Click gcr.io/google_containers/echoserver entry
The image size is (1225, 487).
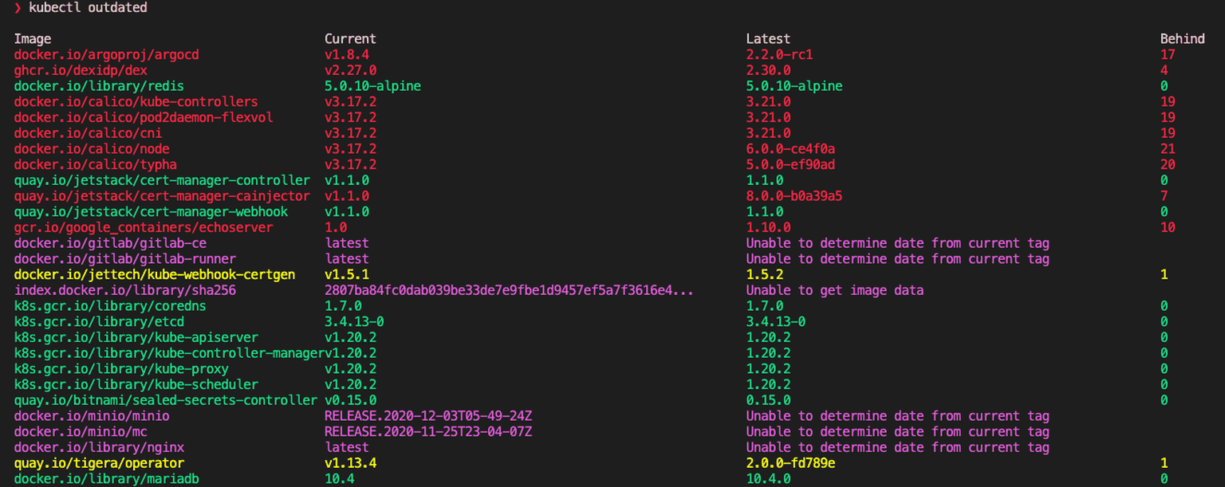click(x=144, y=228)
